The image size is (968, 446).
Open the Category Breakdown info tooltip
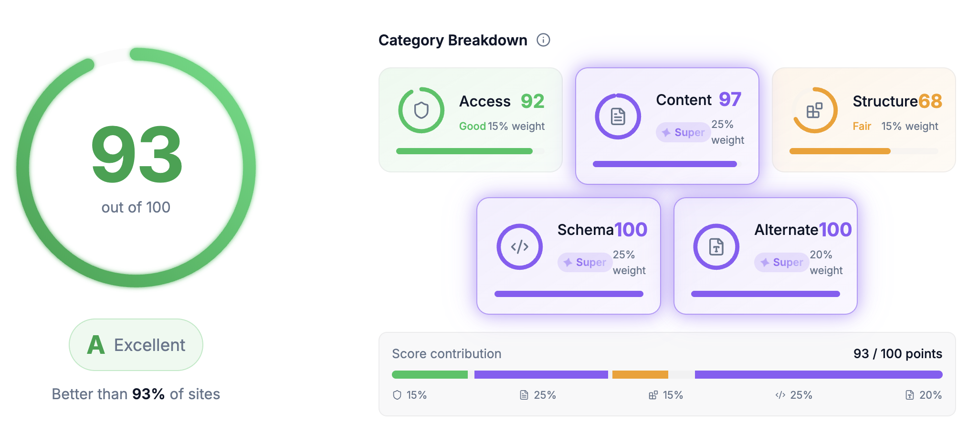(x=543, y=40)
